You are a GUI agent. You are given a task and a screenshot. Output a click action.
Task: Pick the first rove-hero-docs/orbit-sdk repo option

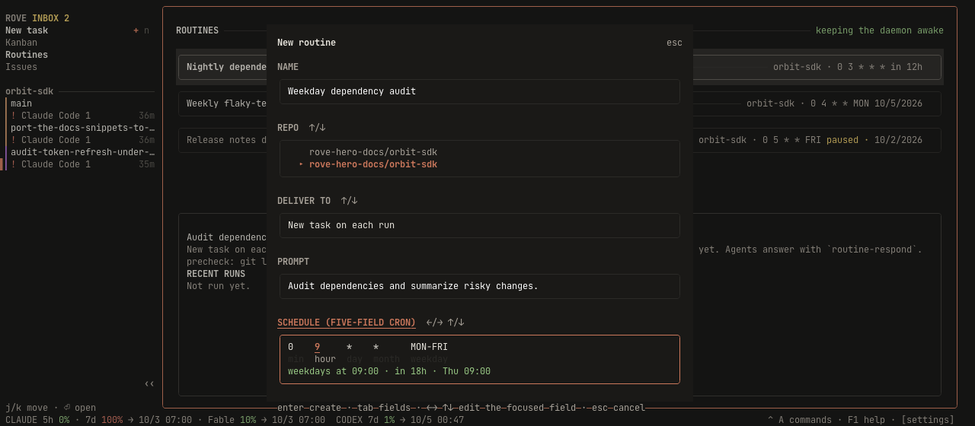(373, 152)
